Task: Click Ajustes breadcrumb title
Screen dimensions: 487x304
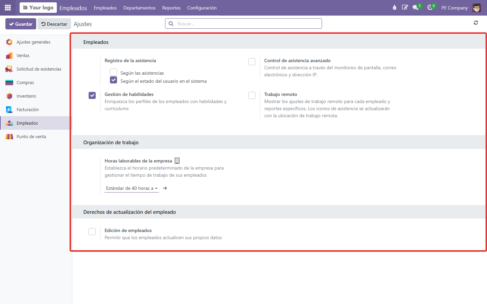Action: point(83,24)
